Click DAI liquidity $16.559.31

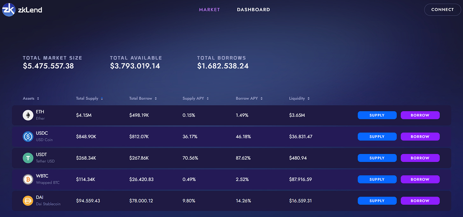[300, 200]
